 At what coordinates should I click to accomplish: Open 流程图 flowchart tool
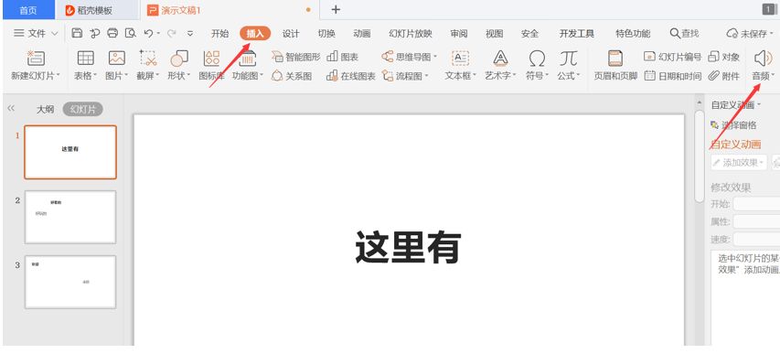tap(405, 76)
